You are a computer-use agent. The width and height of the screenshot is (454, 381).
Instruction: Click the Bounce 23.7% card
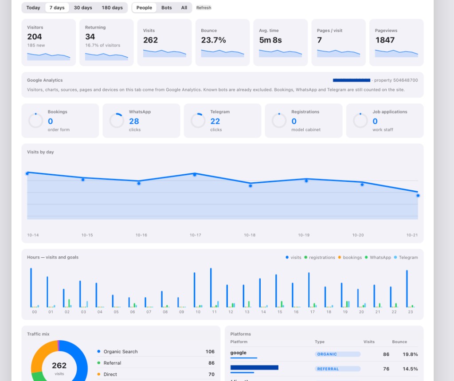pyautogui.click(x=223, y=43)
